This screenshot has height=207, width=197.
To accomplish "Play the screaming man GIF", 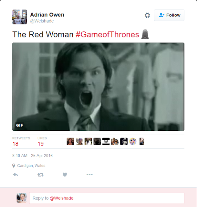I will (x=98, y=87).
